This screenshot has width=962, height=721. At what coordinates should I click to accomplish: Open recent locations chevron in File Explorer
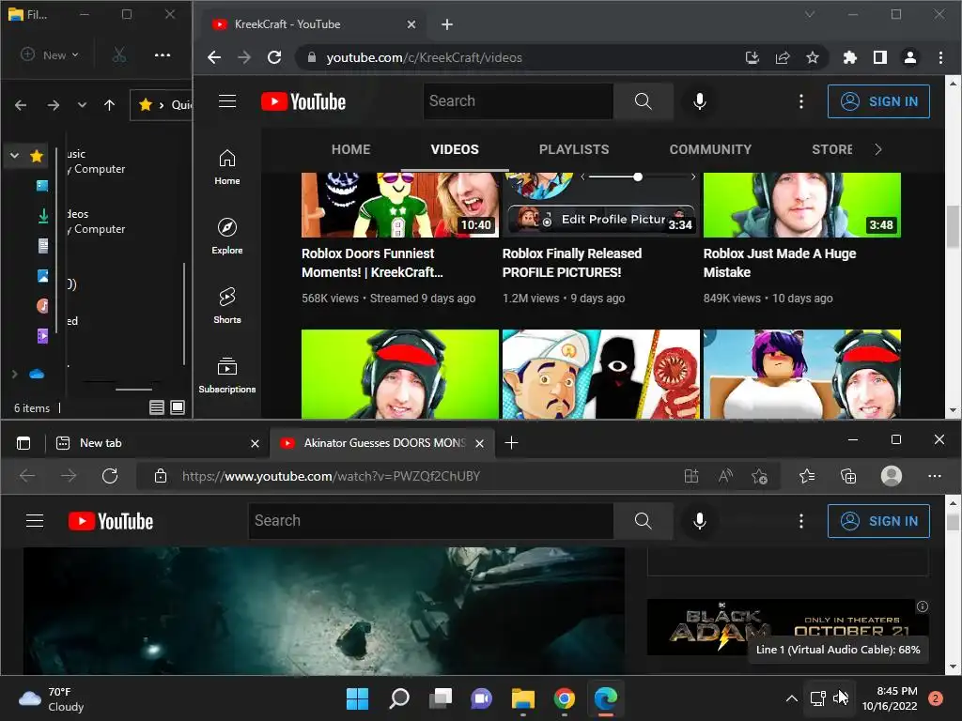point(83,105)
